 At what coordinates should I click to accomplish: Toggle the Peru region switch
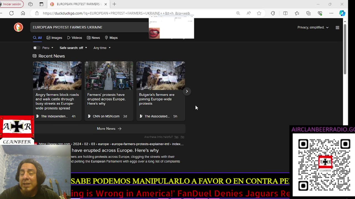pos(36,48)
